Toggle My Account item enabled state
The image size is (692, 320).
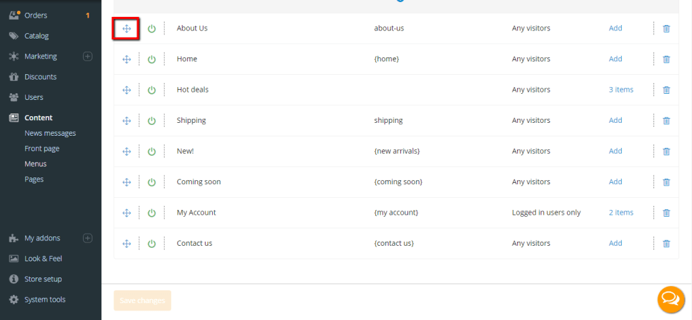152,213
